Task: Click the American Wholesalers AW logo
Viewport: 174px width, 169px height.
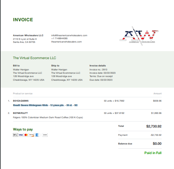Action: point(139,36)
